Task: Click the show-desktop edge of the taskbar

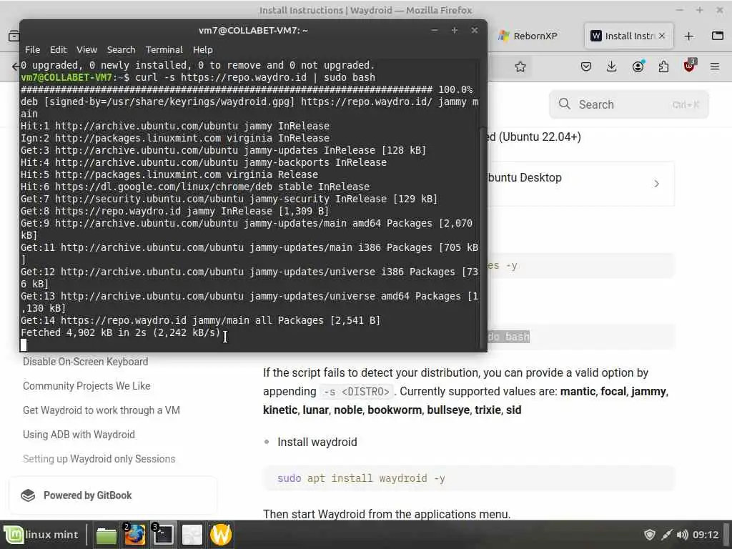Action: click(727, 535)
